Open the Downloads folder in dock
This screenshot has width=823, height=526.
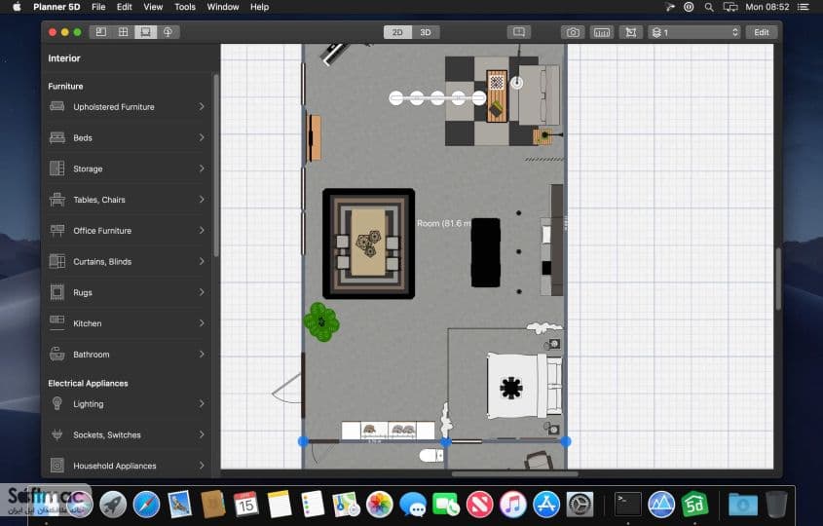coord(743,505)
